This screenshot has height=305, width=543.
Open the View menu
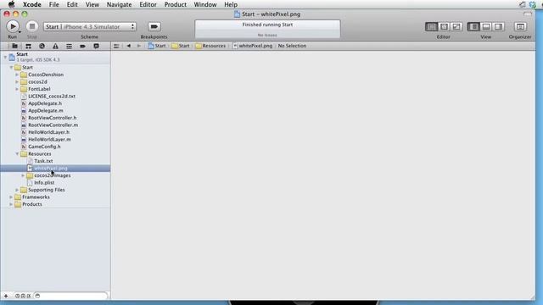[x=92, y=4]
